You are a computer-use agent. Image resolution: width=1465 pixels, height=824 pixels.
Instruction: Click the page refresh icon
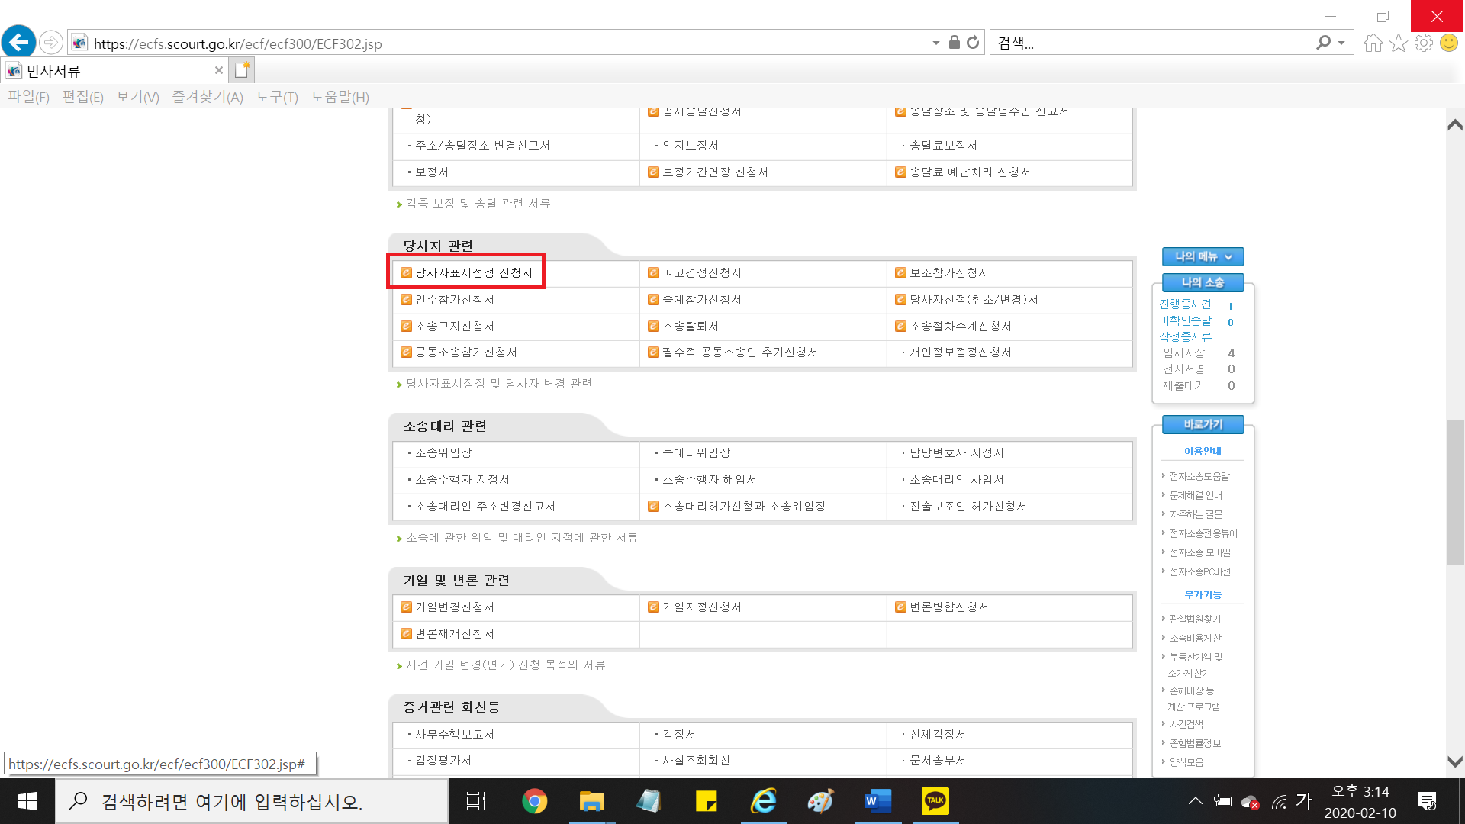point(973,43)
